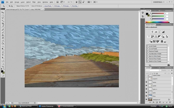Expand Curves Presets

click(148, 49)
